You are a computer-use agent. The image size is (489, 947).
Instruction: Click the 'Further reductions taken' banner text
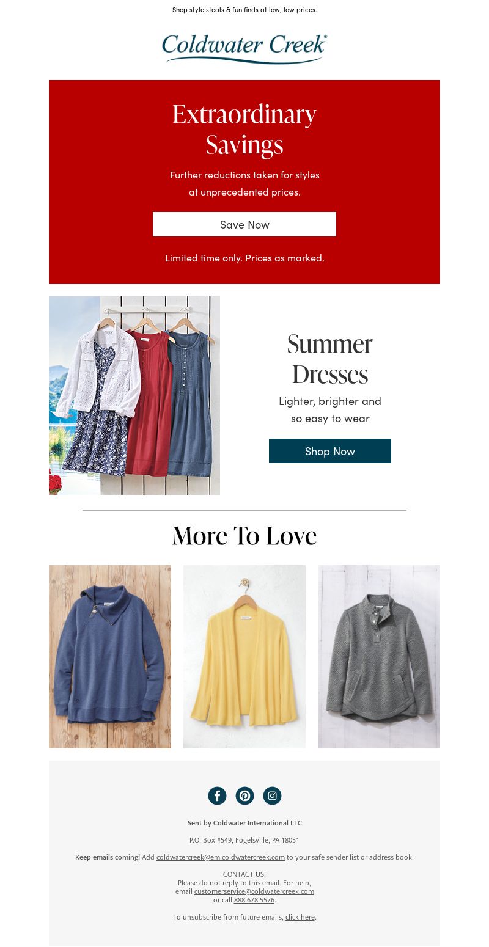pos(244,183)
